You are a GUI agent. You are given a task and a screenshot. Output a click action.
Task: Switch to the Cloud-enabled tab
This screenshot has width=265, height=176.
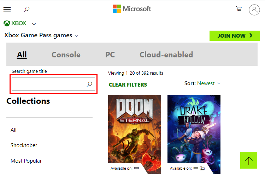[166, 55]
